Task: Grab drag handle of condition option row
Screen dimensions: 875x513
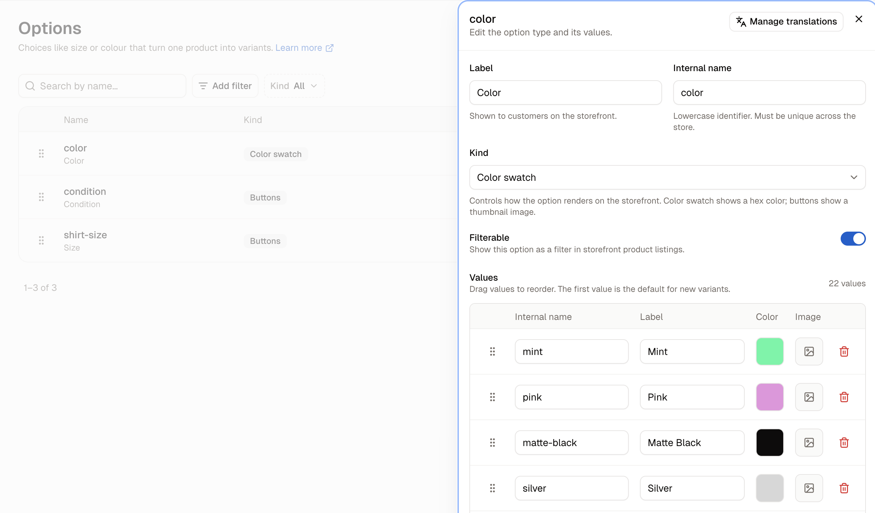Action: tap(41, 197)
